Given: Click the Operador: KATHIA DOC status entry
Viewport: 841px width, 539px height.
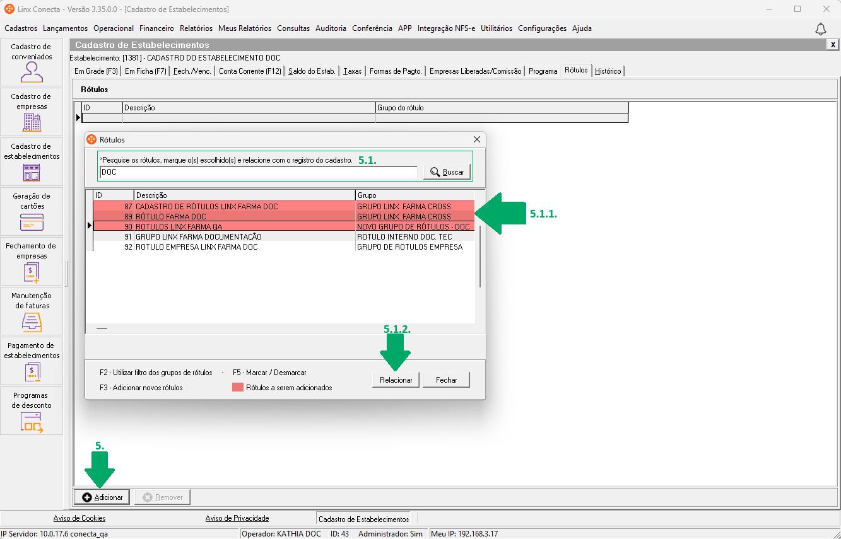Looking at the screenshot, I should tap(281, 534).
